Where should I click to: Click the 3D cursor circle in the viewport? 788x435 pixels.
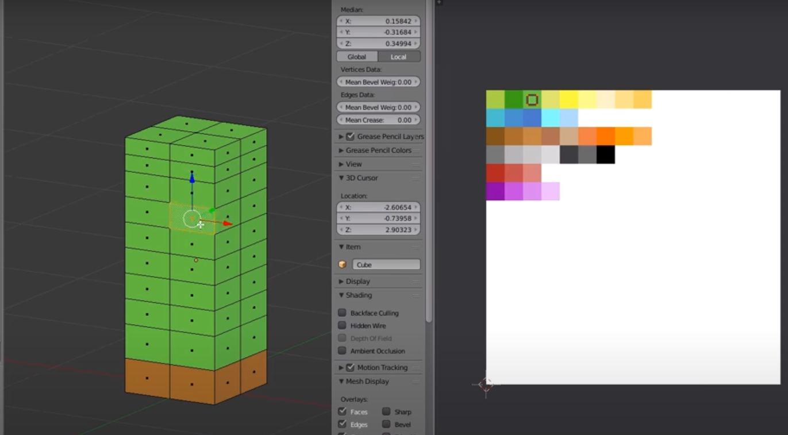coord(191,218)
